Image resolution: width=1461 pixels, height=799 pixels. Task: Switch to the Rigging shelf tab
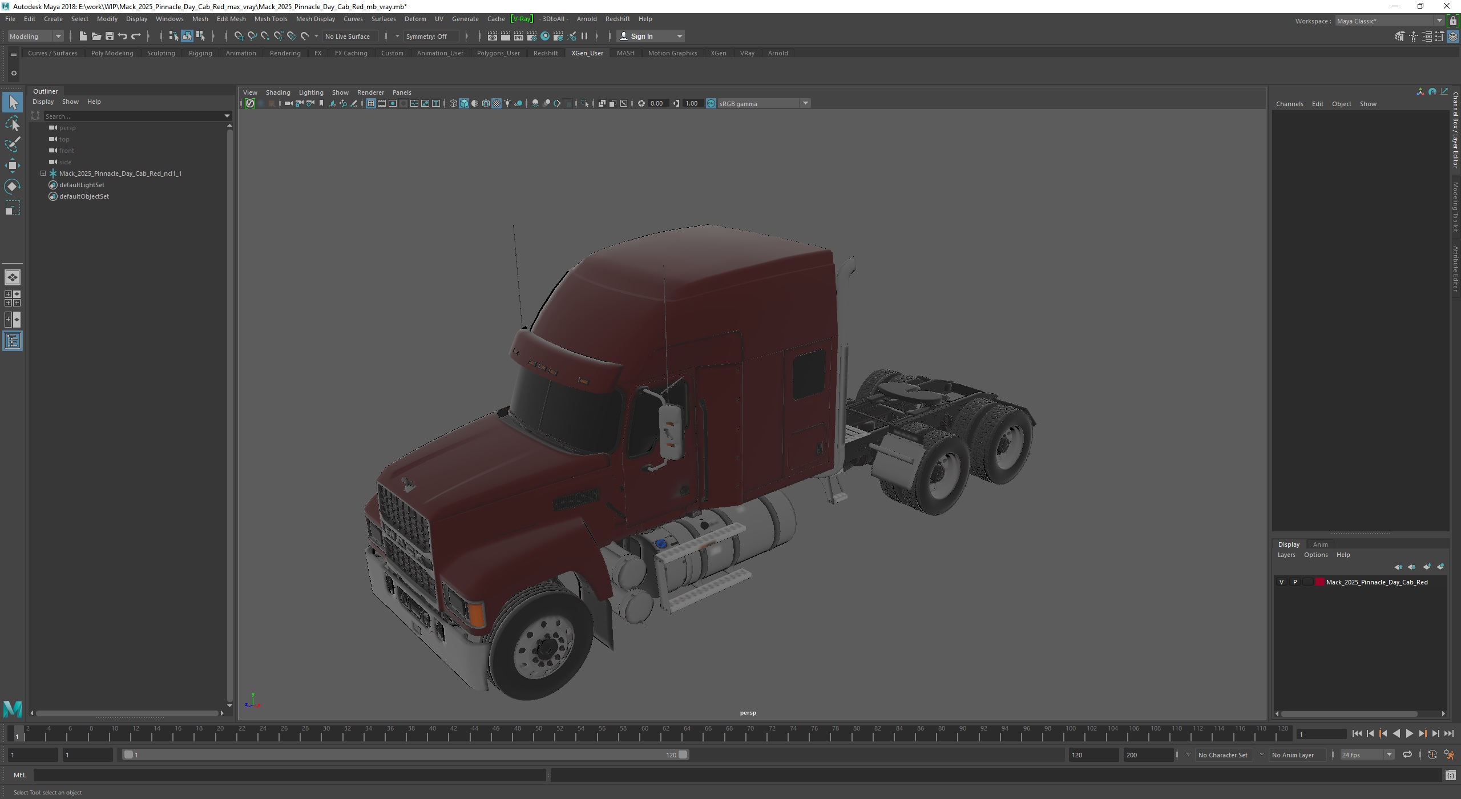click(200, 53)
